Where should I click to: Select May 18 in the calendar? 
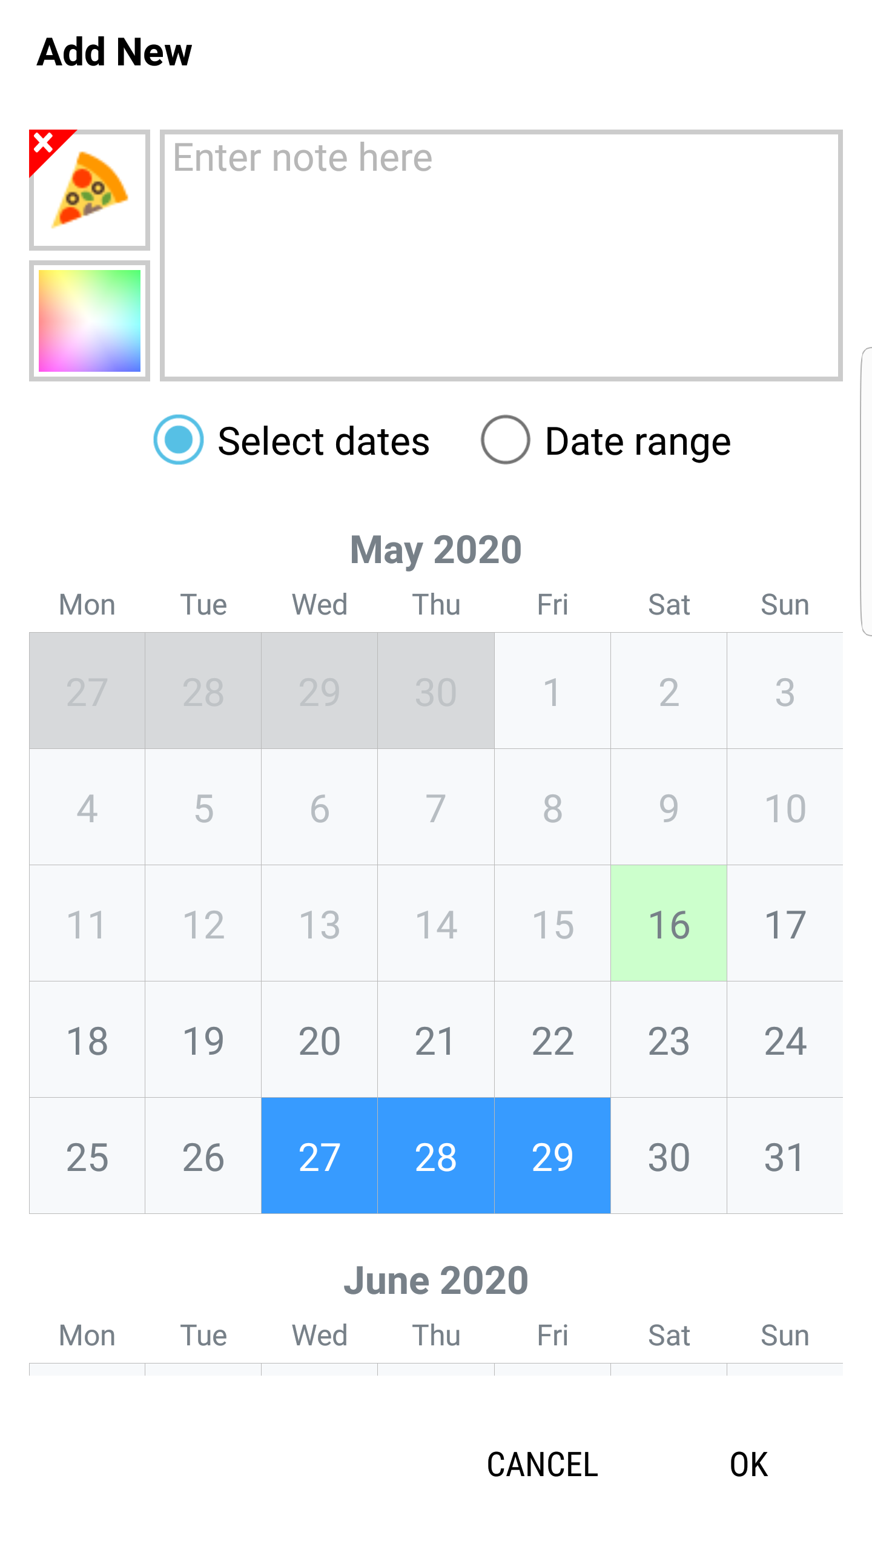point(87,1040)
